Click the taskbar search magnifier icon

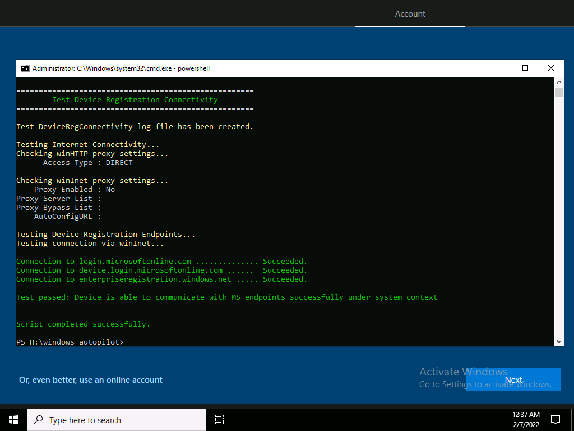coord(38,420)
